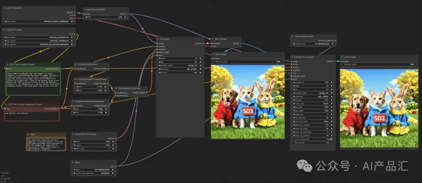Viewport: 422px width, 183px height.
Task: Click the MODEL output slot on Load Checkpoint
Action: click(x=75, y=12)
